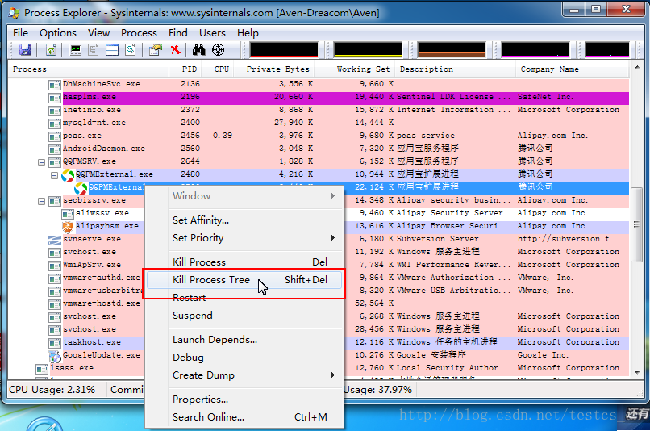Click the Alipaybsm.exe shield icon

tap(68, 227)
